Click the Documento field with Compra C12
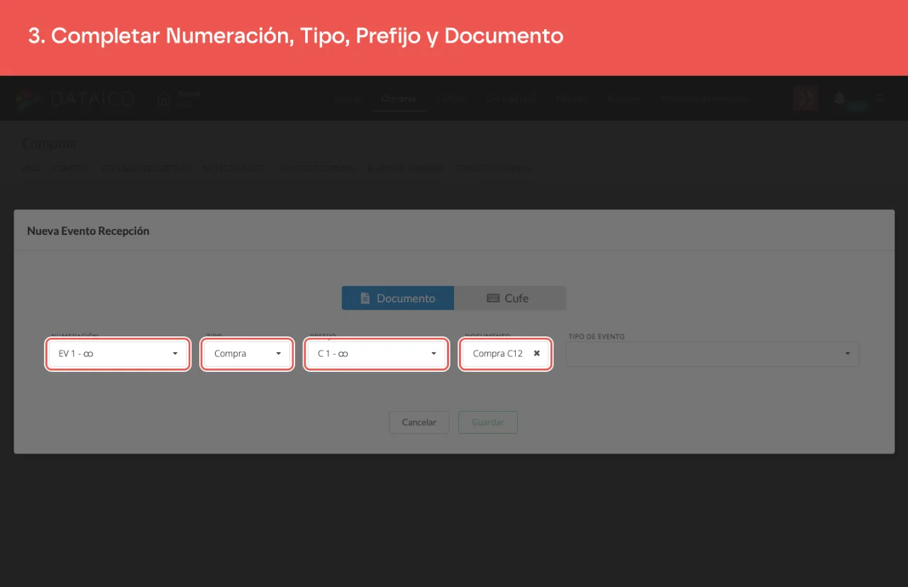The image size is (908, 587). 506,353
